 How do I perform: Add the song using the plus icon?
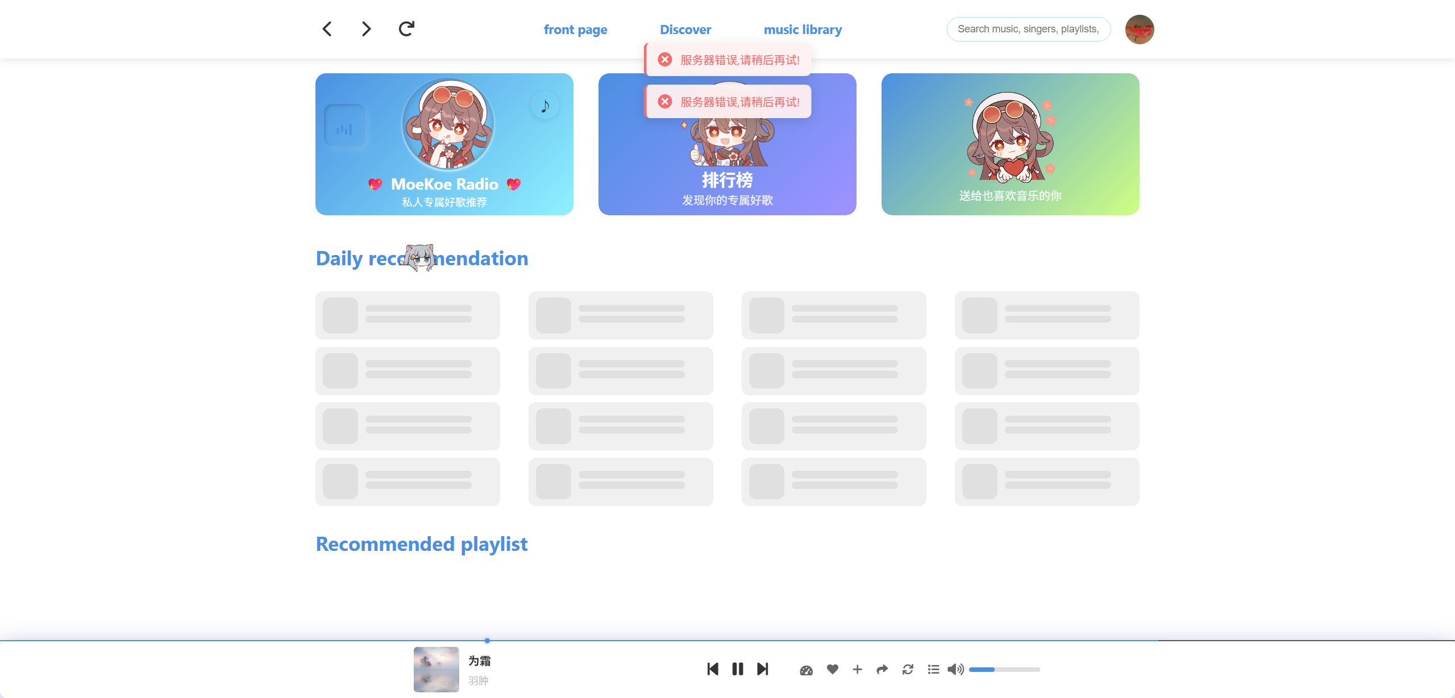click(858, 670)
